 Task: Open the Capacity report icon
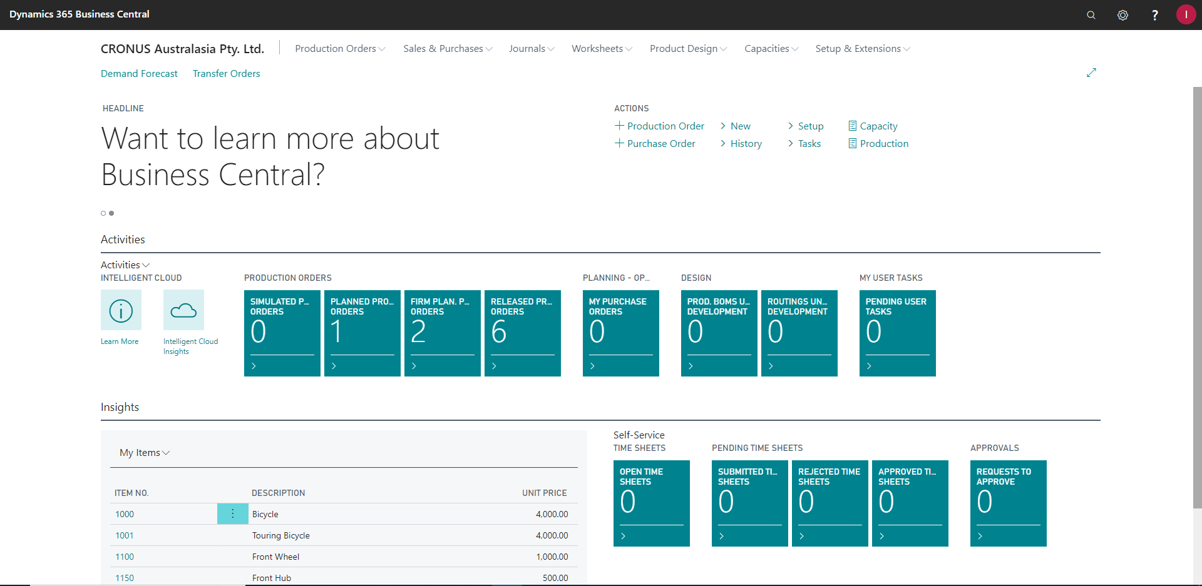(x=852, y=126)
